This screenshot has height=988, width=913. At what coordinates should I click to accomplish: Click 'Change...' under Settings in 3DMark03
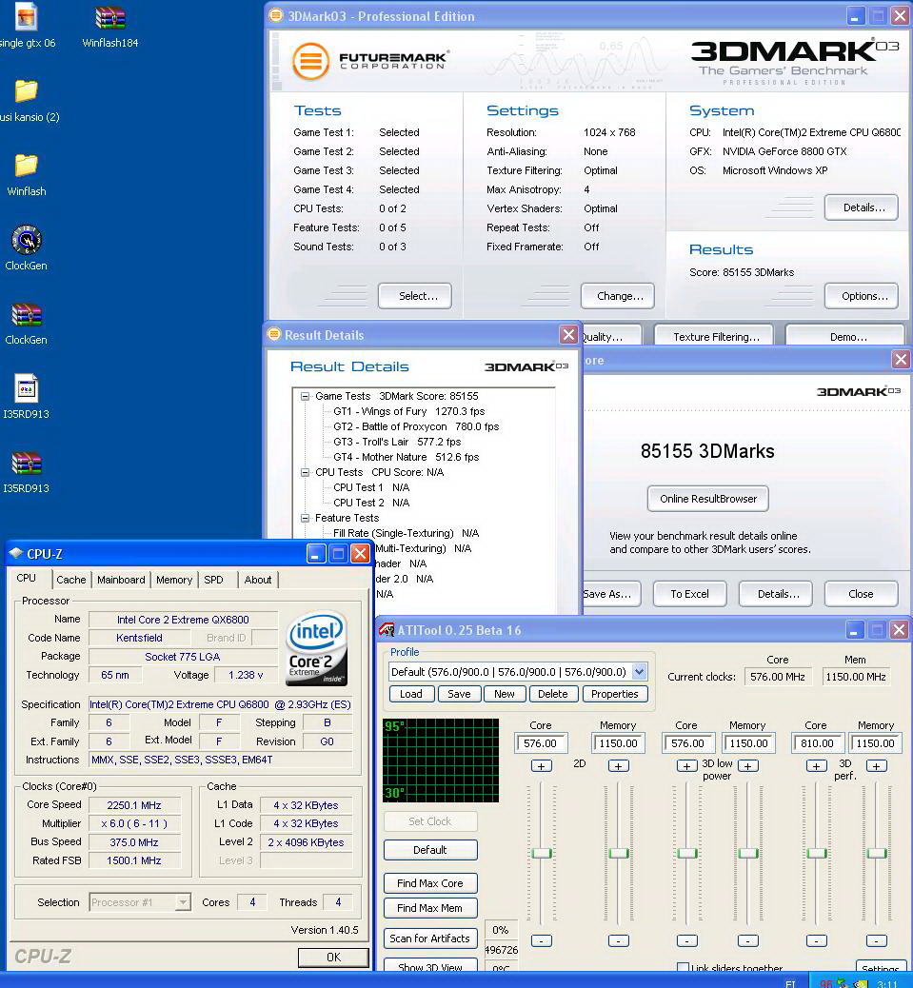618,296
